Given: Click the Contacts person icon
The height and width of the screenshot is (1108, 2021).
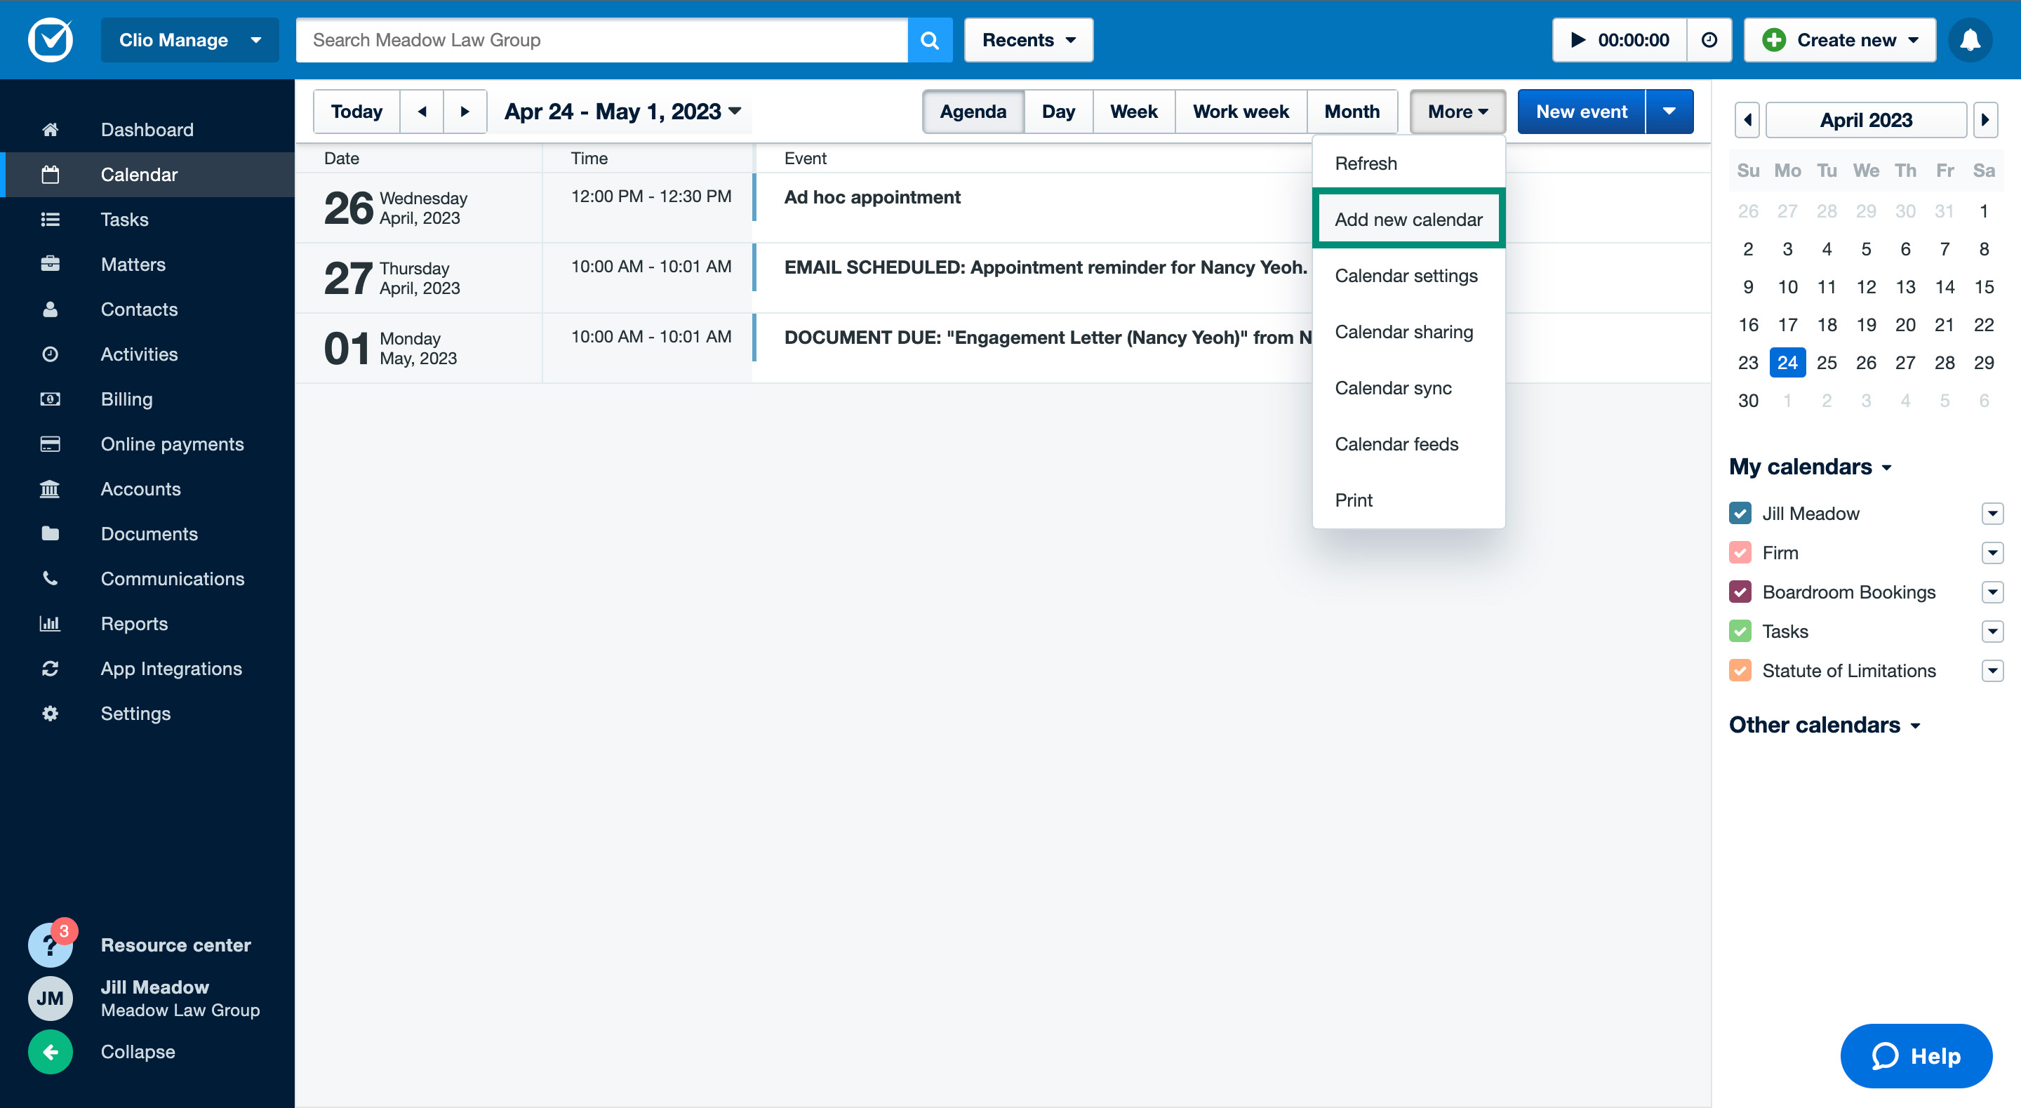Looking at the screenshot, I should tap(51, 309).
